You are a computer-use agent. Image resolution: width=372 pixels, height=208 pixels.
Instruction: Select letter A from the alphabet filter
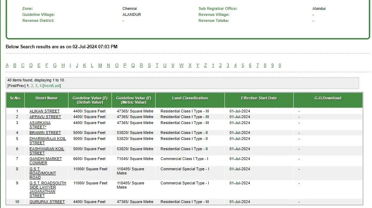tap(7, 65)
